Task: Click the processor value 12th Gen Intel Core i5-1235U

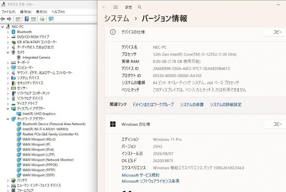Action: pos(195,54)
